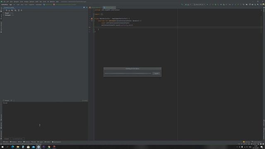Open Search Everywhere magnifier icon

[258, 5]
